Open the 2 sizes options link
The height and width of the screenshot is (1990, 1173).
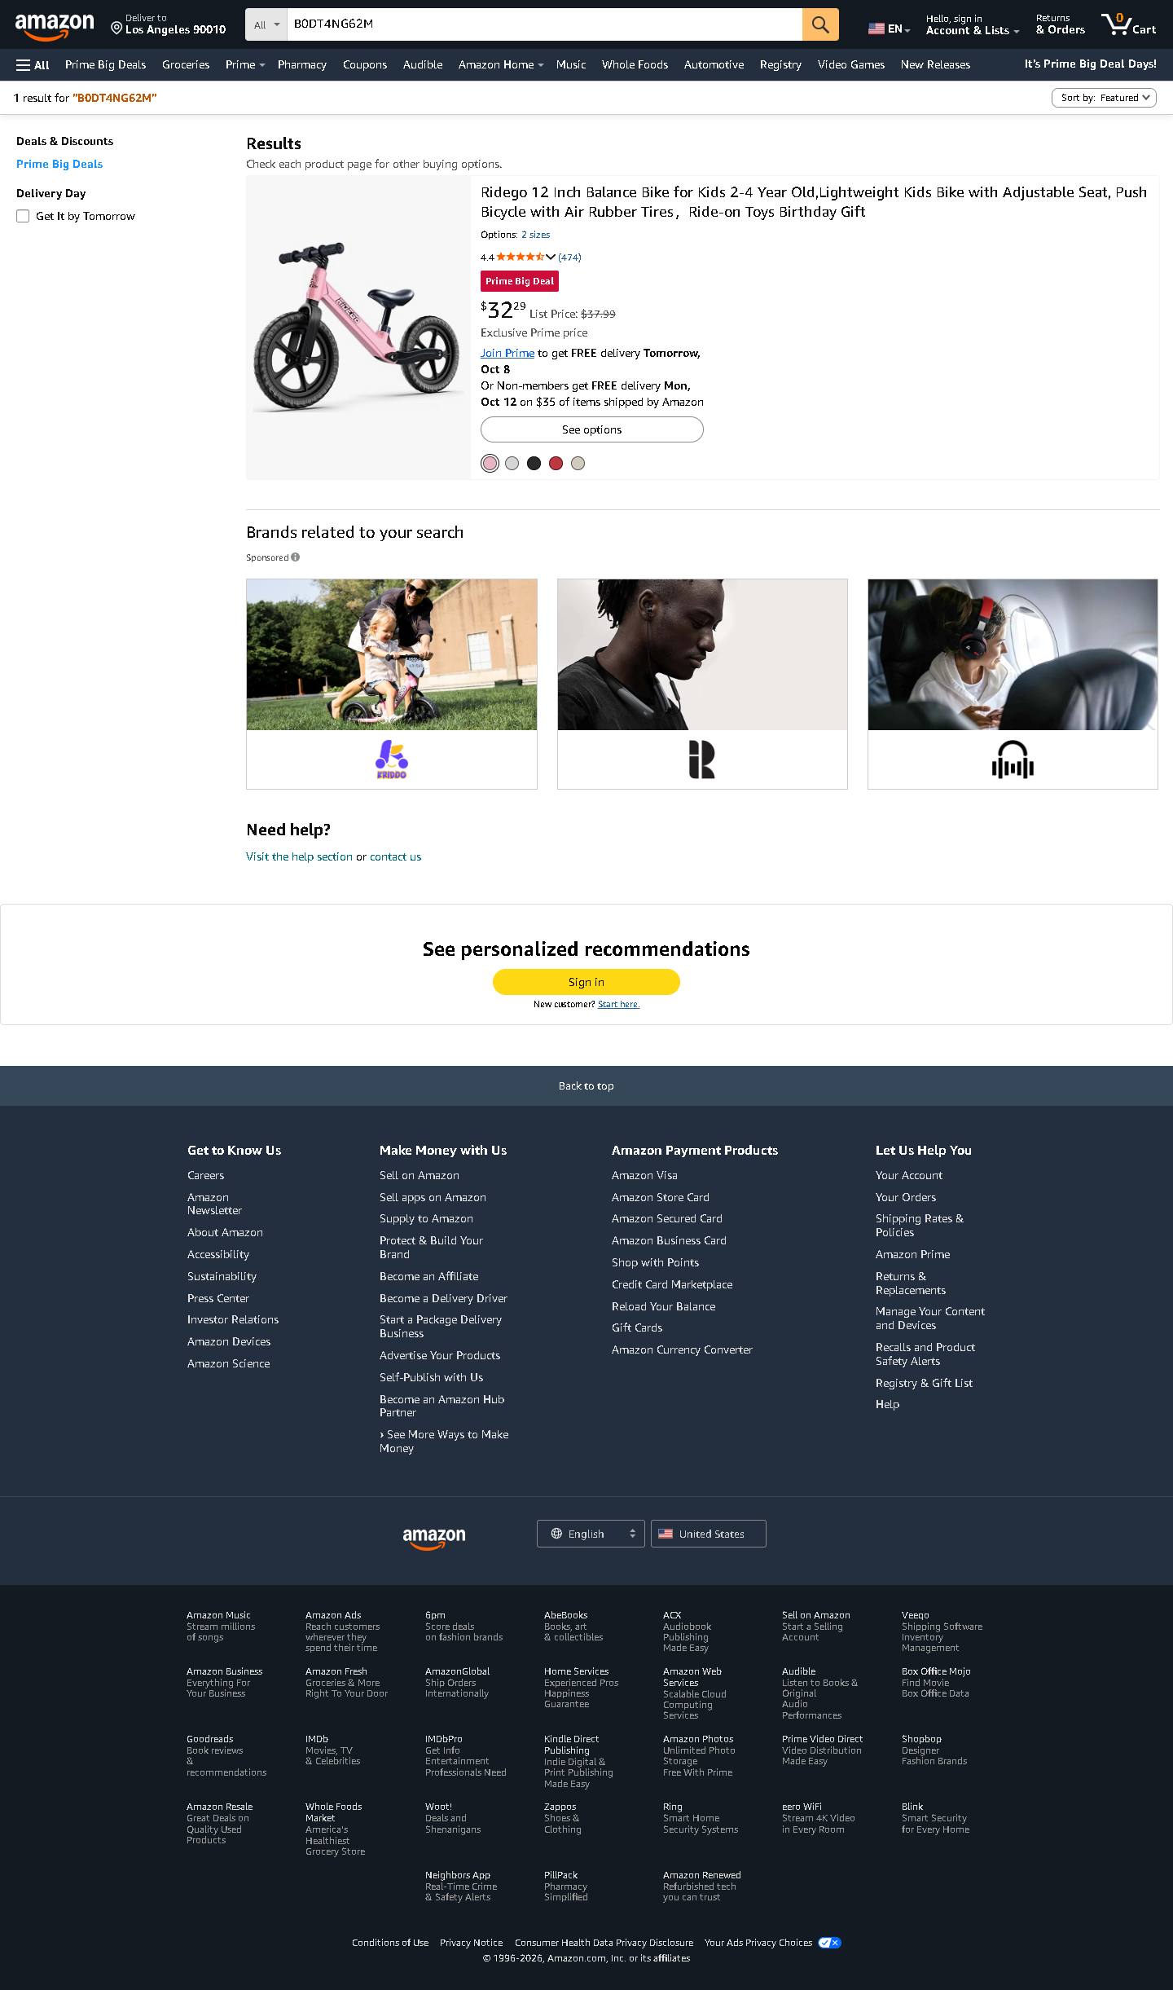(536, 235)
